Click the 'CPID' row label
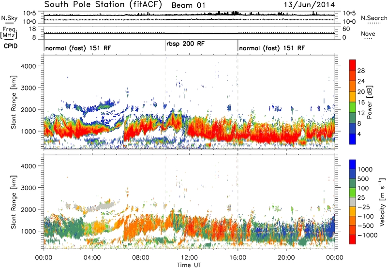This screenshot has height=268, width=387. pyautogui.click(x=10, y=46)
